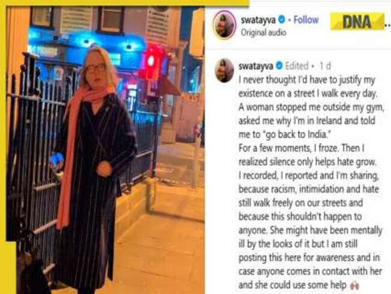This screenshot has width=391, height=294.
Task: Open swatayva profile from header username
Action: tap(258, 20)
